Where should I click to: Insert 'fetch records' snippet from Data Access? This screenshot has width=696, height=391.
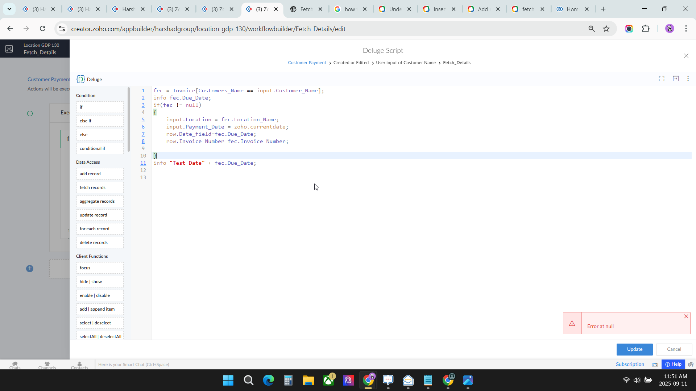pos(100,188)
